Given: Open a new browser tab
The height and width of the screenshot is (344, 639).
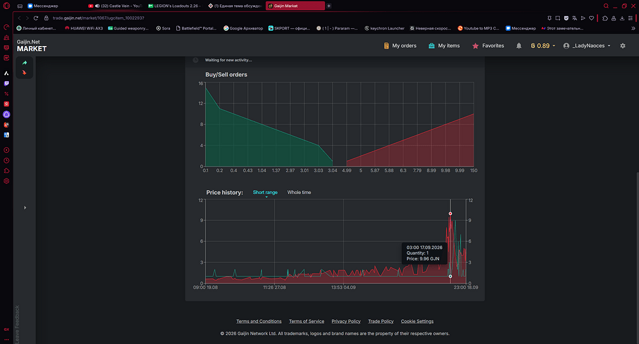Looking at the screenshot, I should (x=329, y=6).
